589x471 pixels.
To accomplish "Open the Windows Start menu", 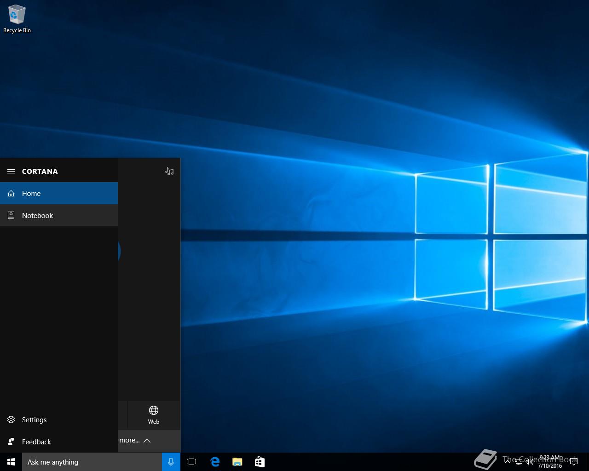I will 11,462.
